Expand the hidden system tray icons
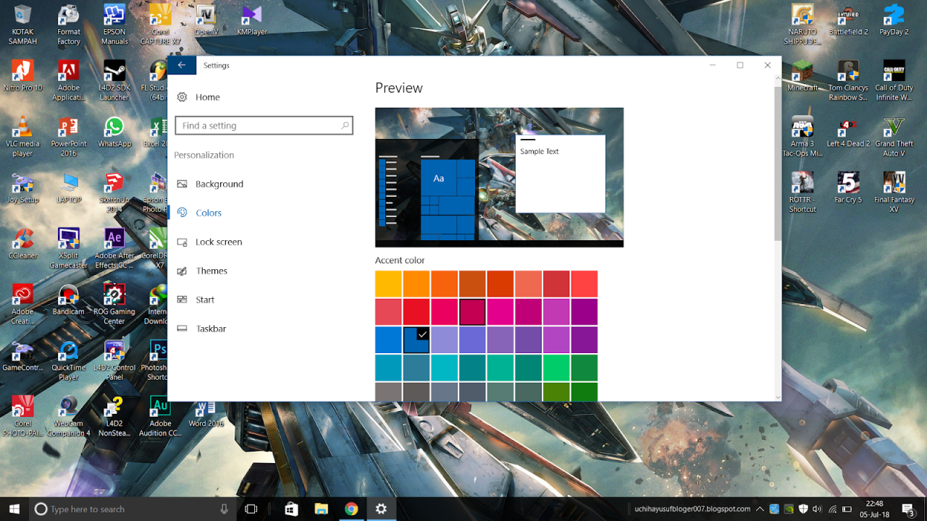The image size is (927, 521). pos(760,509)
